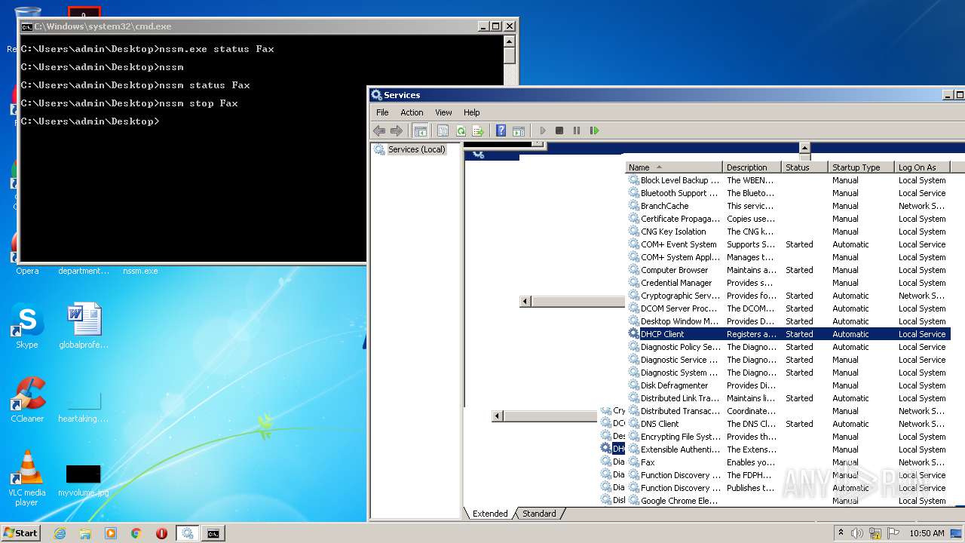The image size is (965, 543).
Task: Select the Credential Manager service
Action: (x=788, y=283)
